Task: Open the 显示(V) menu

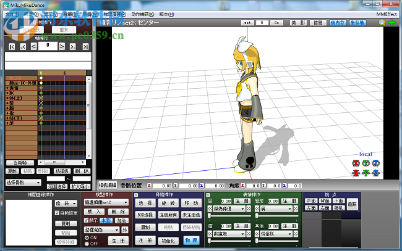Action: tap(51, 14)
